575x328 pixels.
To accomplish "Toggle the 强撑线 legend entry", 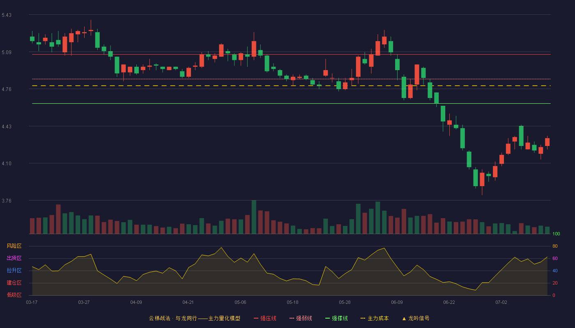I will [336, 318].
